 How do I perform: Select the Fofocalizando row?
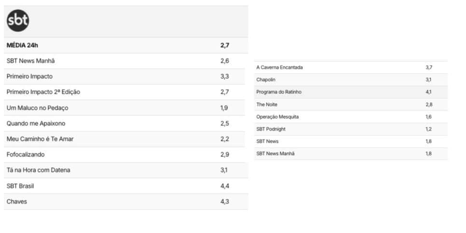(126, 154)
